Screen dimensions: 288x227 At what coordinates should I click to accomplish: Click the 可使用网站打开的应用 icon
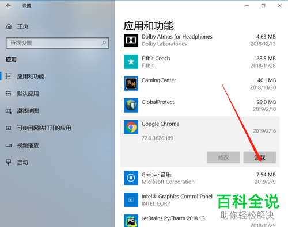(9, 128)
